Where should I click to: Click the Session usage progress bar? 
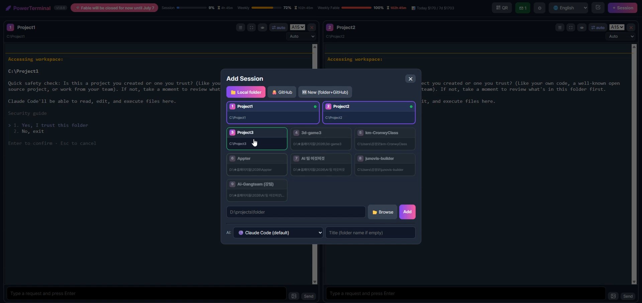(x=192, y=8)
